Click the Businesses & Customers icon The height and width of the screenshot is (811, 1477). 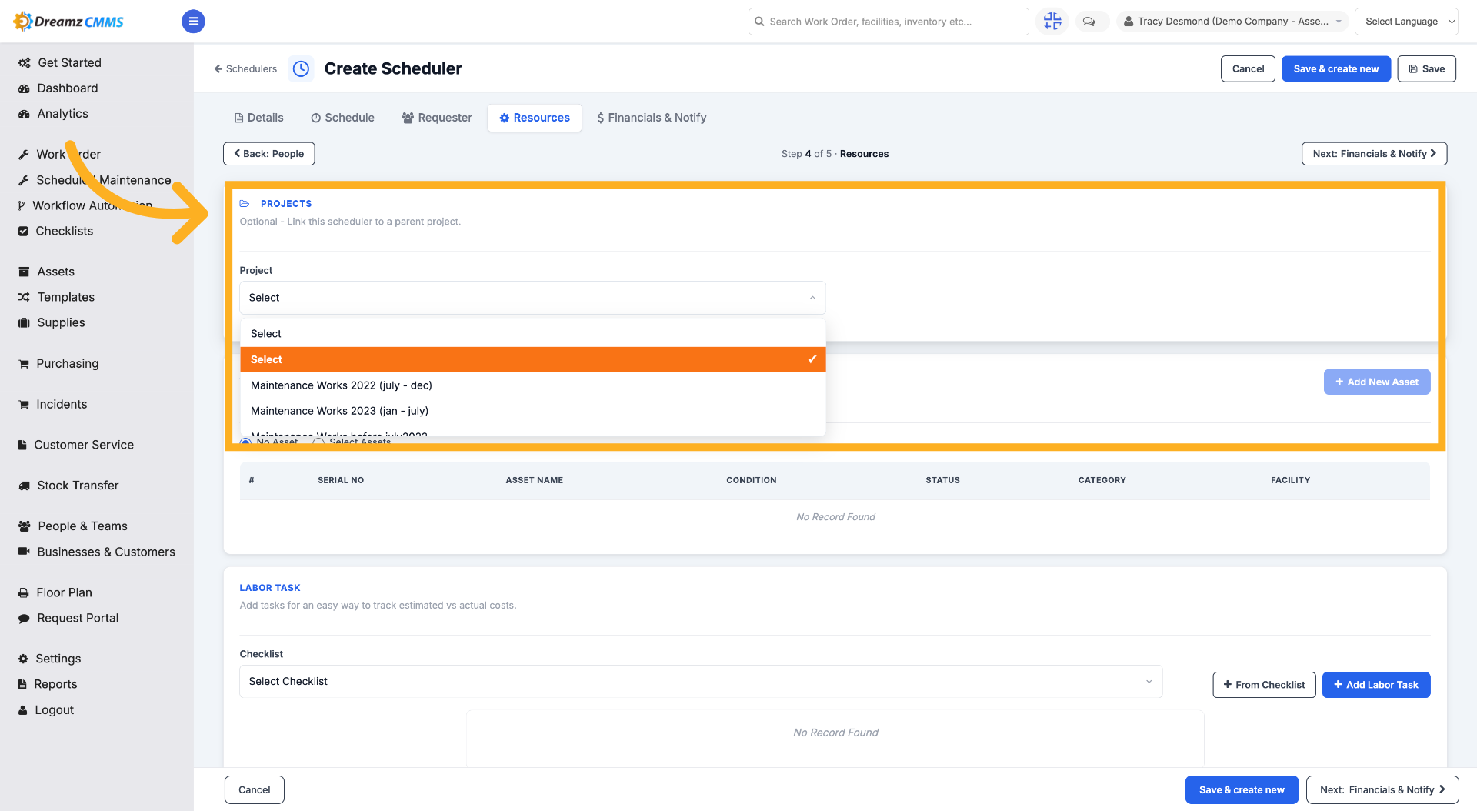click(x=24, y=552)
